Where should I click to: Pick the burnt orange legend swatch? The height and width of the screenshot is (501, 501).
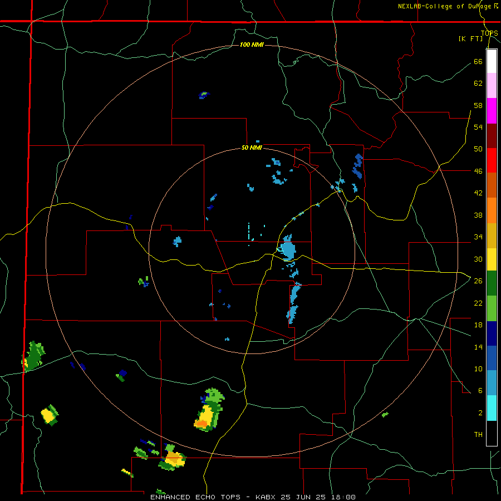[x=492, y=185]
